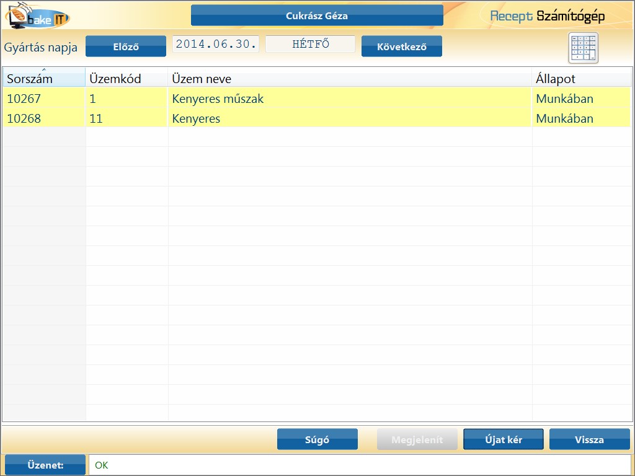
Task: Sort by the Üzemkód column header
Action: pos(127,78)
